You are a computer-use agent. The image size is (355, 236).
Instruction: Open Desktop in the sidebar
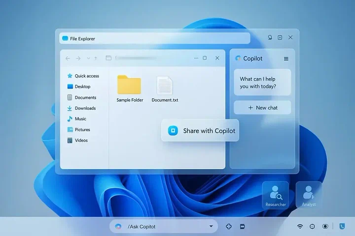pos(79,87)
